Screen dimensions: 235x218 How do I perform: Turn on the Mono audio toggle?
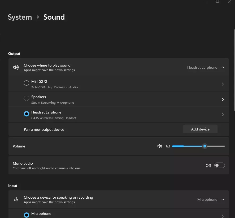[219, 165]
